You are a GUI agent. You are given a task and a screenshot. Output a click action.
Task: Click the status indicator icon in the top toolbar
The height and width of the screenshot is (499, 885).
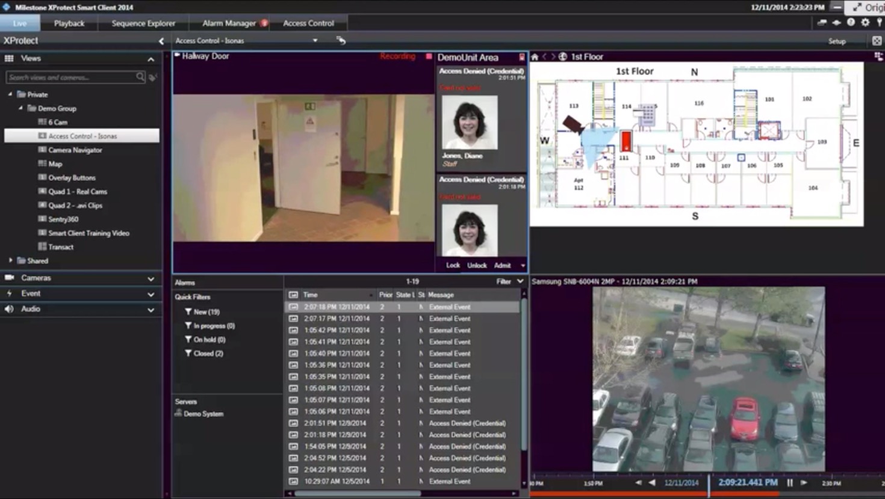coord(836,22)
